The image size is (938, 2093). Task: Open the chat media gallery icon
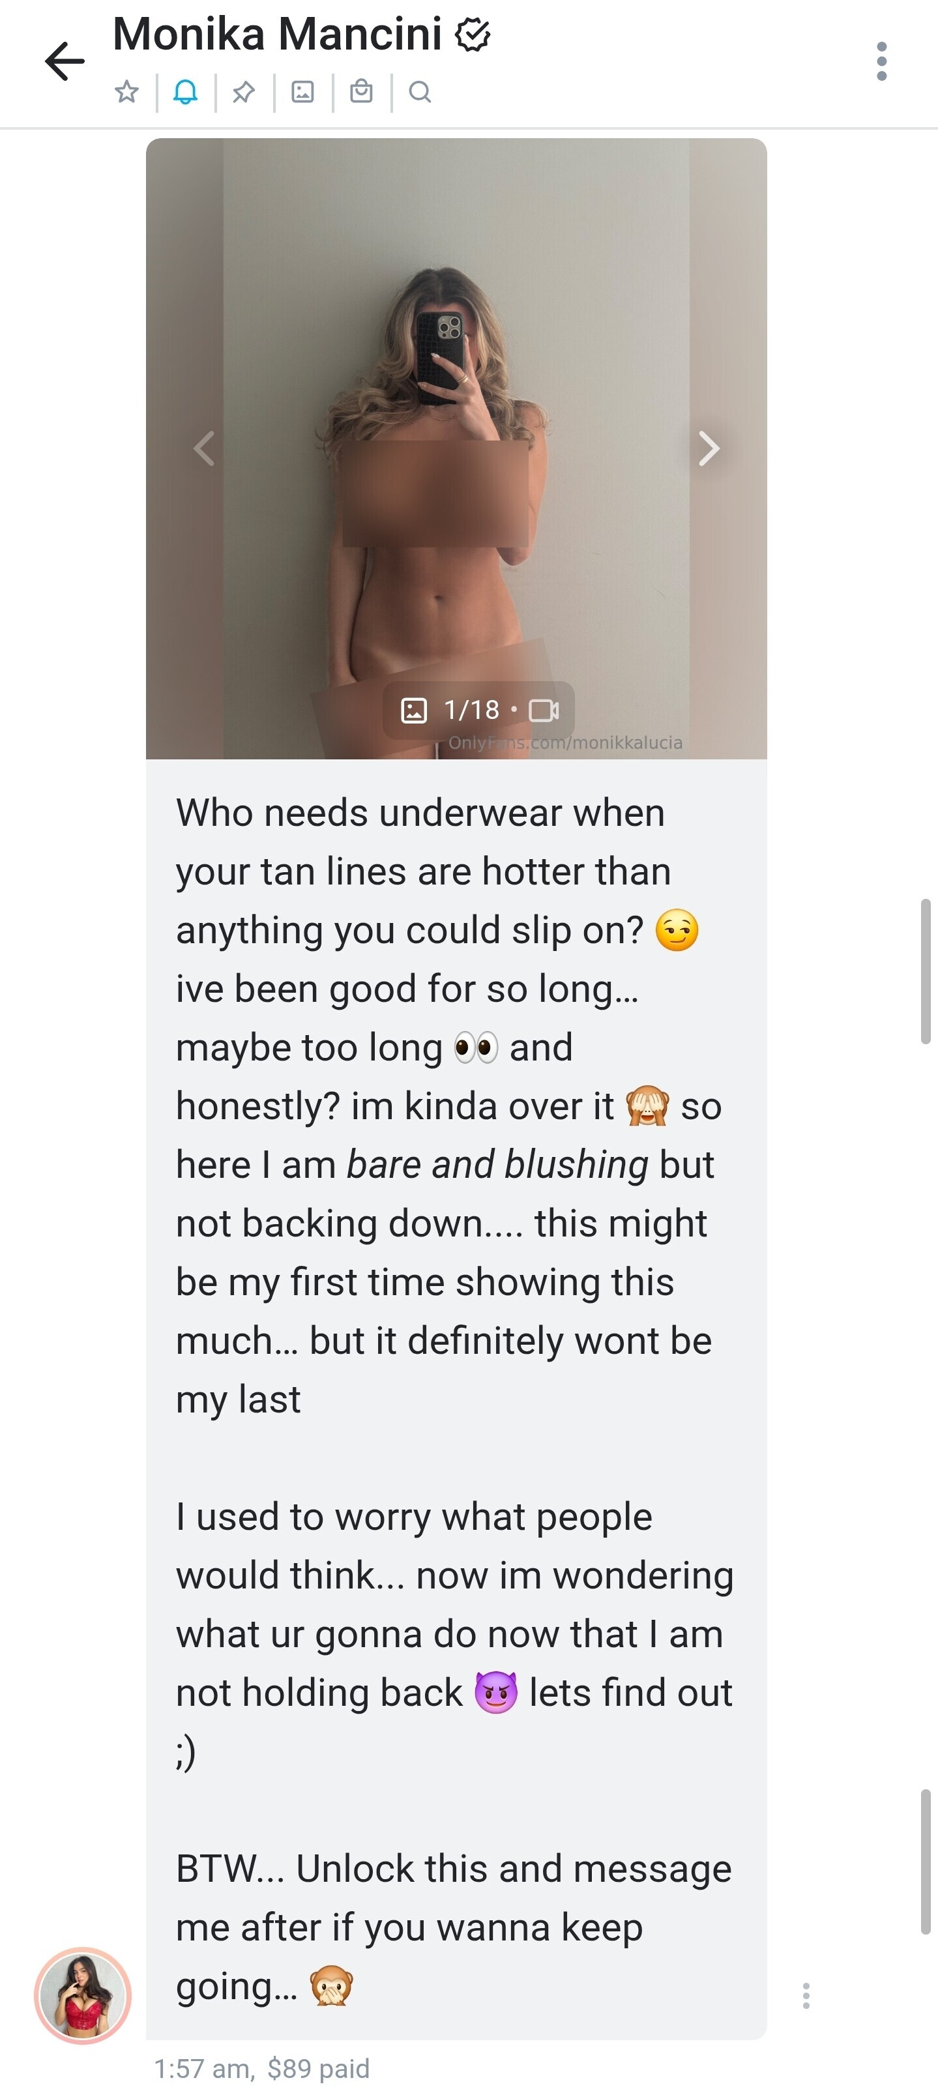[x=302, y=92]
